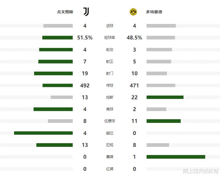Viewport: 221px width, 177px height.
Task: Click the 助攻 row label
Action: click(x=110, y=50)
